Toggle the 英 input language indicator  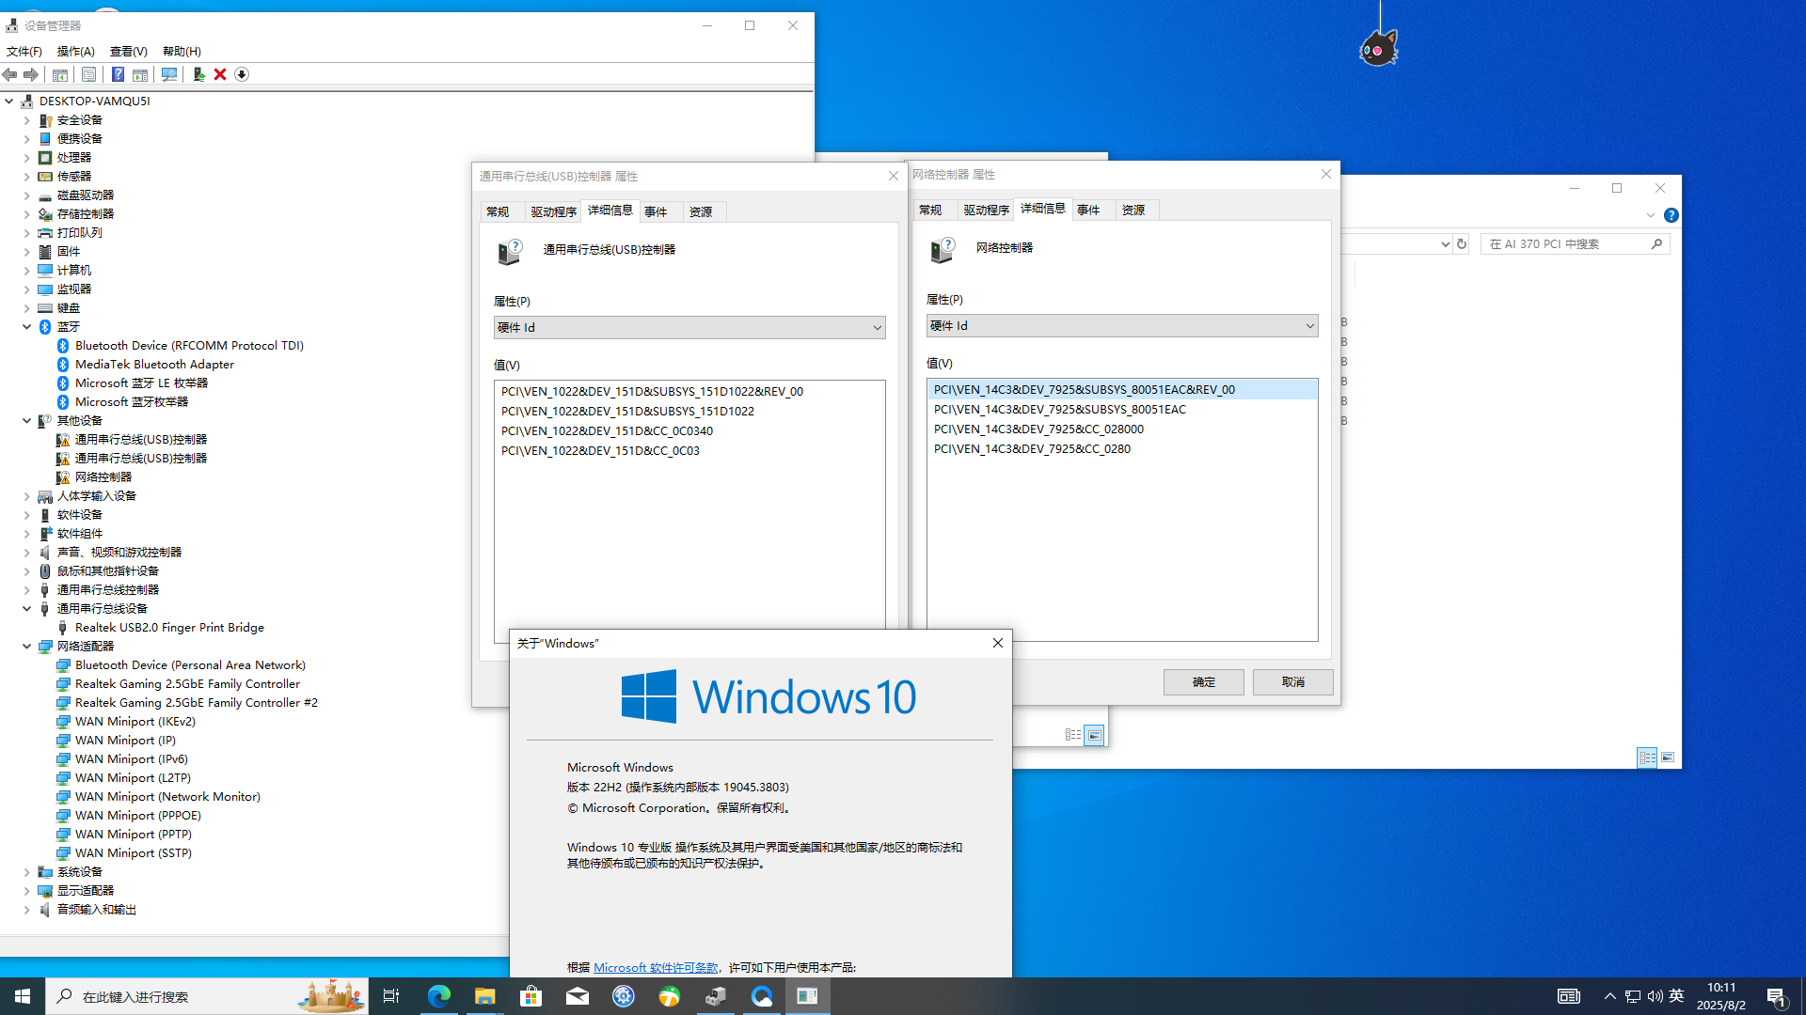click(x=1676, y=996)
